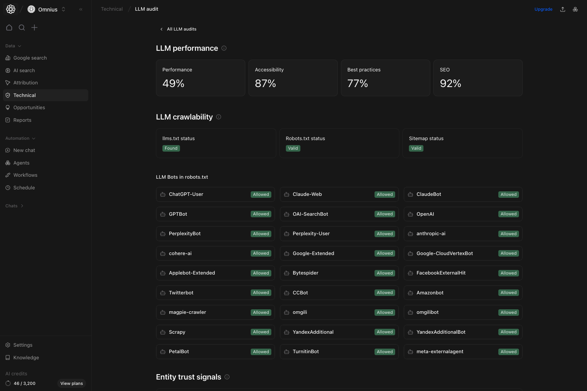The image size is (587, 391).
Task: Open Knowledge in the sidebar
Action: 45,358
